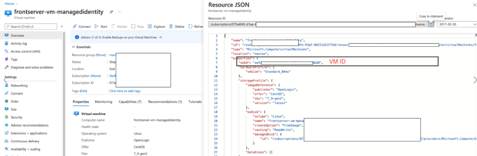Open the API version dropdown
The image size is (477, 156).
click(457, 24)
